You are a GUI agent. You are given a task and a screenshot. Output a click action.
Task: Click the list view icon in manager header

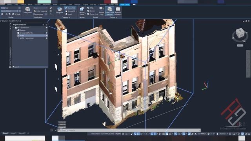(x=43, y=25)
